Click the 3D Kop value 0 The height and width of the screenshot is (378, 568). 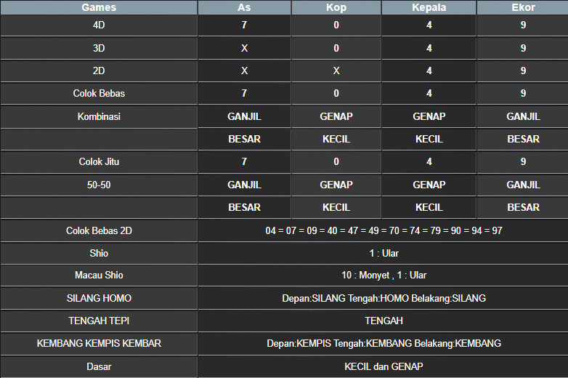click(336, 48)
